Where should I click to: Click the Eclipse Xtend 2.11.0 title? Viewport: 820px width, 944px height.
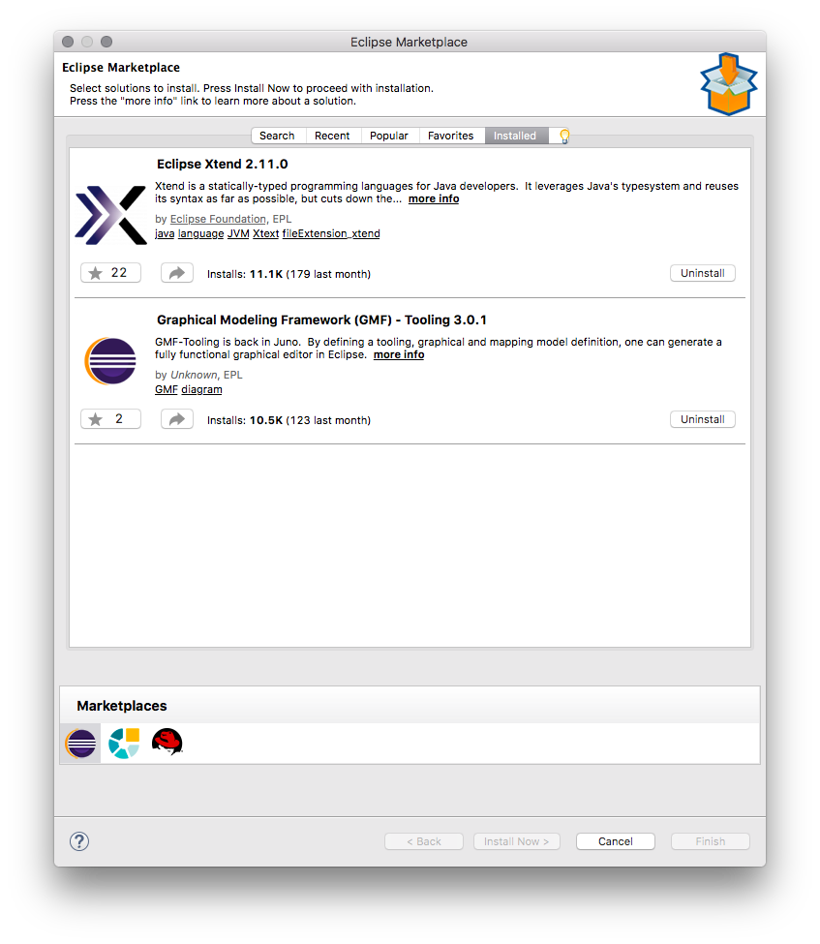[x=222, y=165]
